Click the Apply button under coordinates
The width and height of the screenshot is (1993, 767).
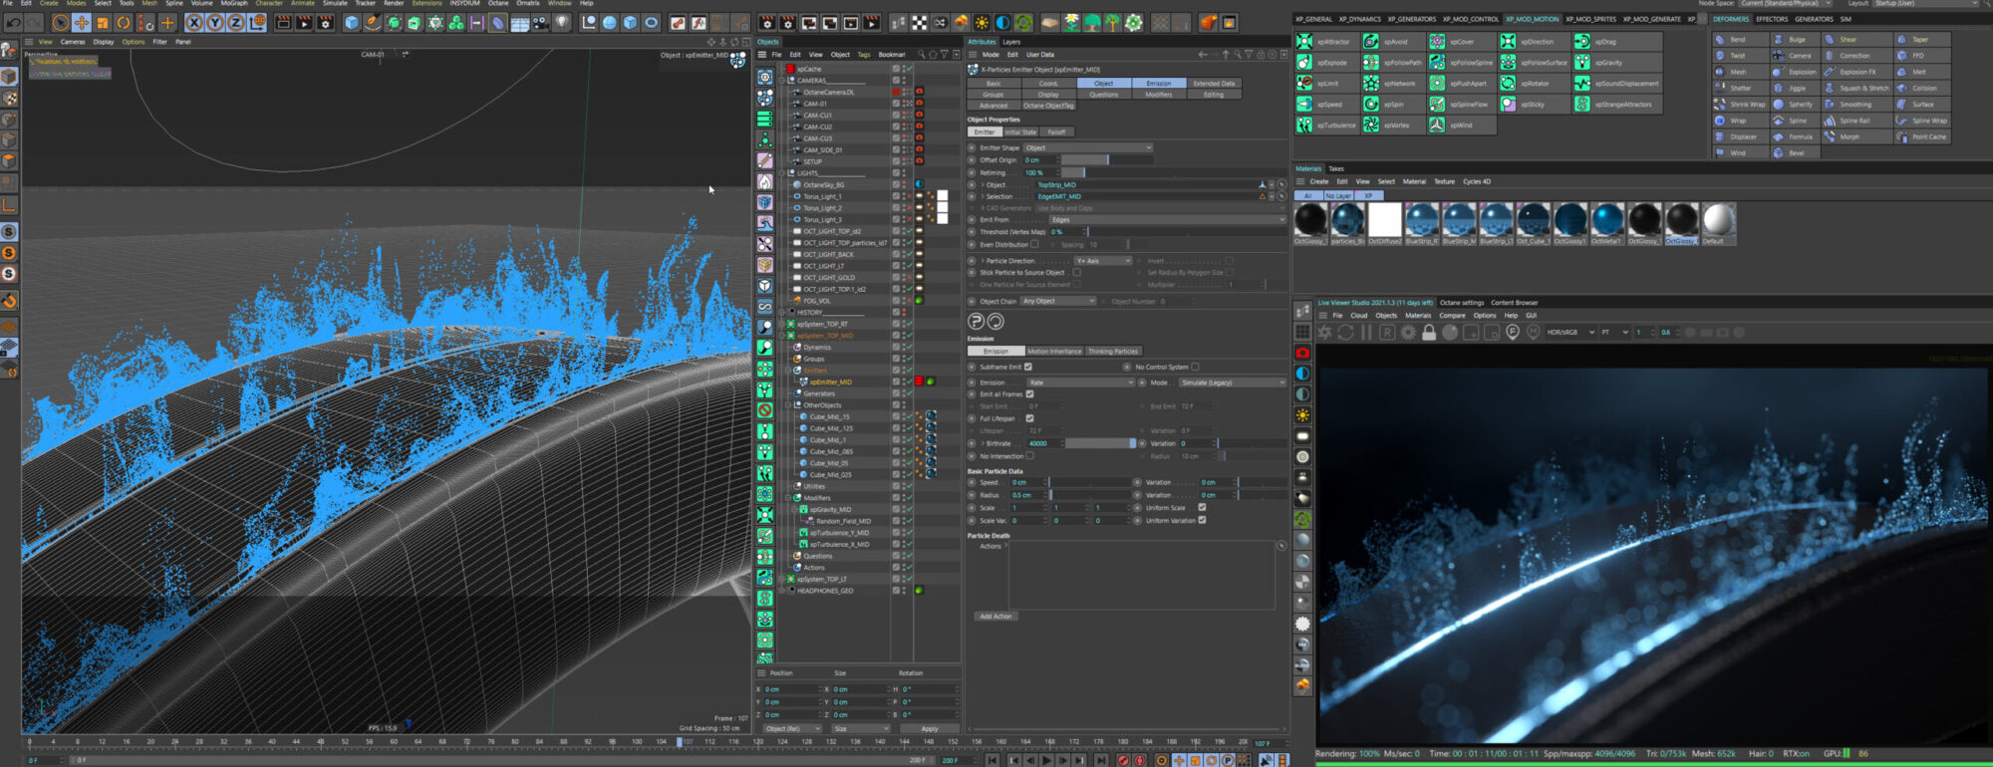(930, 729)
